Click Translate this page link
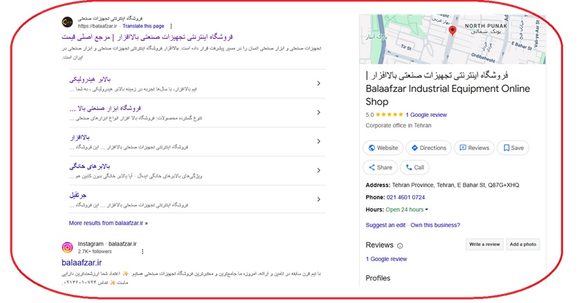 click(x=143, y=26)
